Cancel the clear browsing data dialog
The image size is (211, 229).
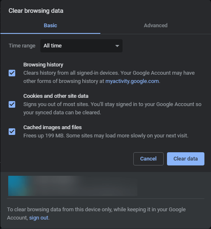[148, 159]
